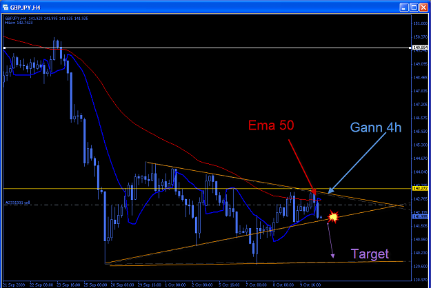Click the 151.000 price axis label
The image size is (431, 288).
click(421, 23)
